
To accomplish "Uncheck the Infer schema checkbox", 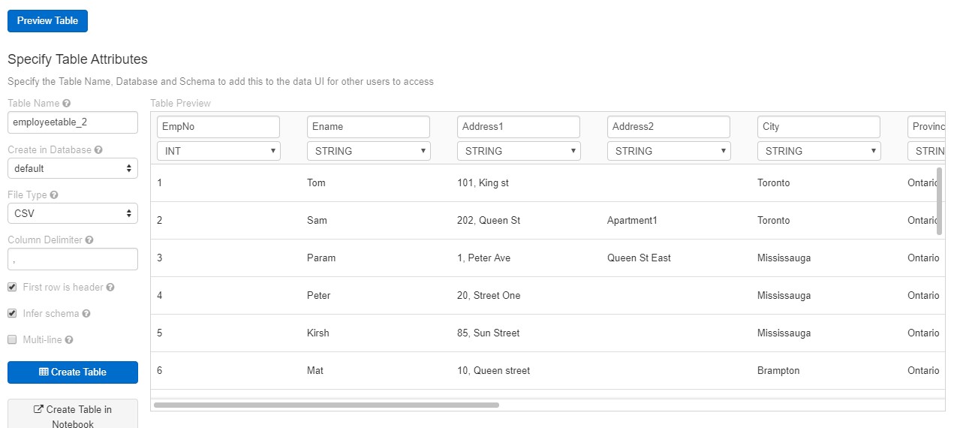I will [x=12, y=313].
